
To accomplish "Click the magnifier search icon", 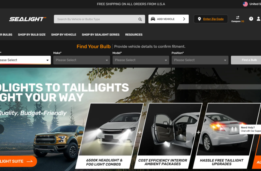I will click(140, 19).
